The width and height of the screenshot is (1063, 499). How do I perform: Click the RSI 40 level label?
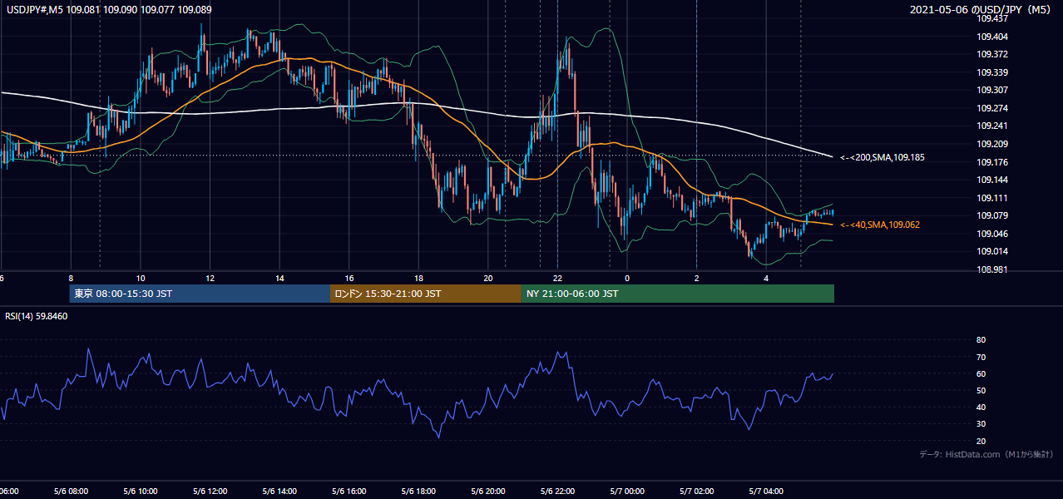981,407
